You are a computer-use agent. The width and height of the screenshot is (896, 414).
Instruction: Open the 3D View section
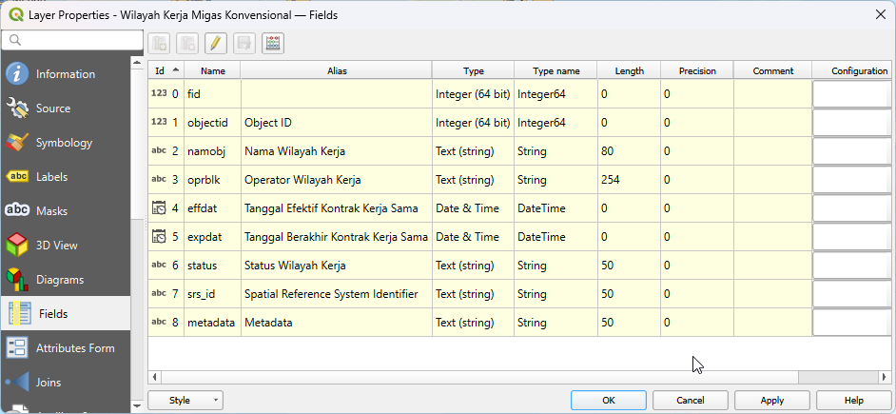pos(56,246)
